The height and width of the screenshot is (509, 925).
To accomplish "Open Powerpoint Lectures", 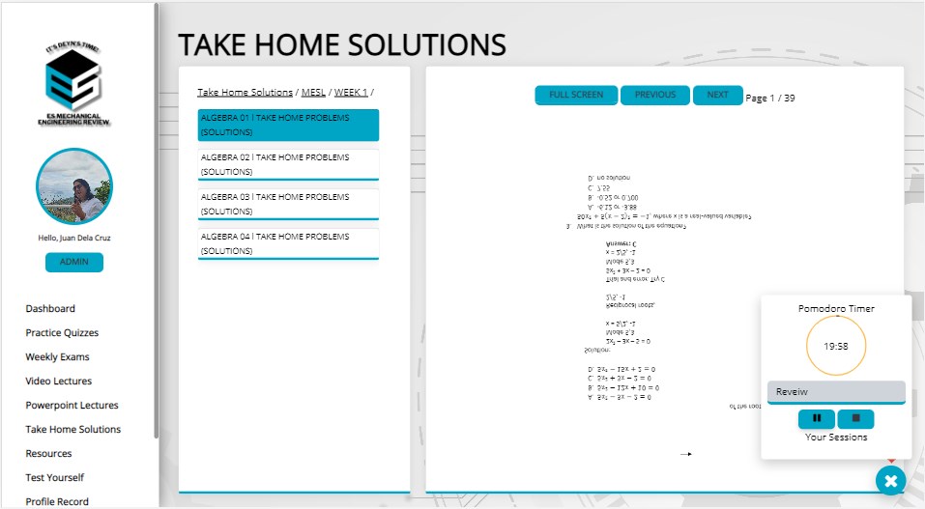I will (72, 406).
